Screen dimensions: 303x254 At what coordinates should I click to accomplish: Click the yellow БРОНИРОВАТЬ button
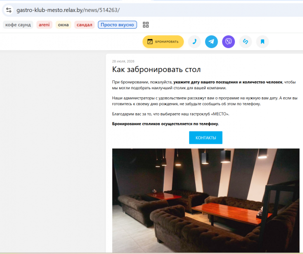pos(163,42)
